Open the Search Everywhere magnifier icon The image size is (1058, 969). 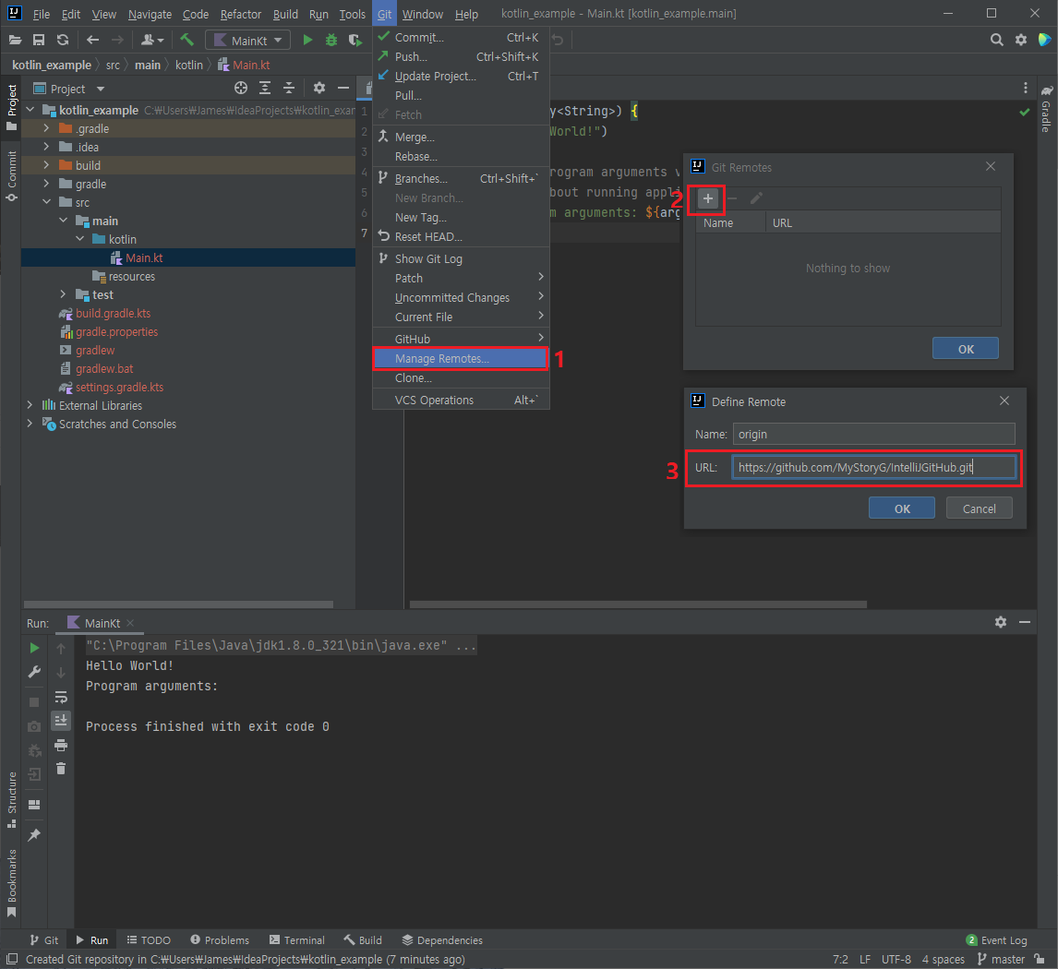pyautogui.click(x=996, y=40)
